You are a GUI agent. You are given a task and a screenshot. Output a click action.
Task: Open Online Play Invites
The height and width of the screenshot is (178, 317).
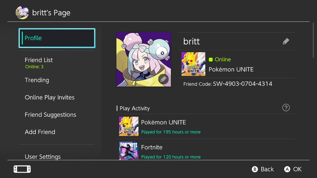tap(50, 98)
